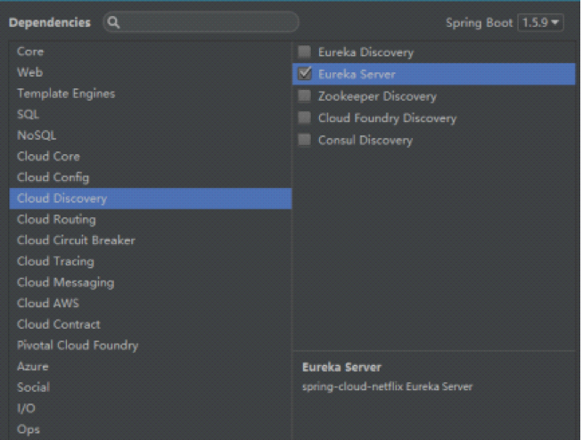Open the Cloud AWS category

(151, 303)
